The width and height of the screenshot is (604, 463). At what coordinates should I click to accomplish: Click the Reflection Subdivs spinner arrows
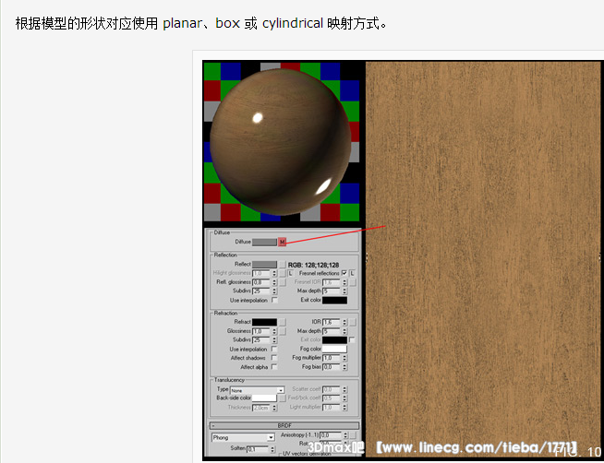tap(274, 291)
